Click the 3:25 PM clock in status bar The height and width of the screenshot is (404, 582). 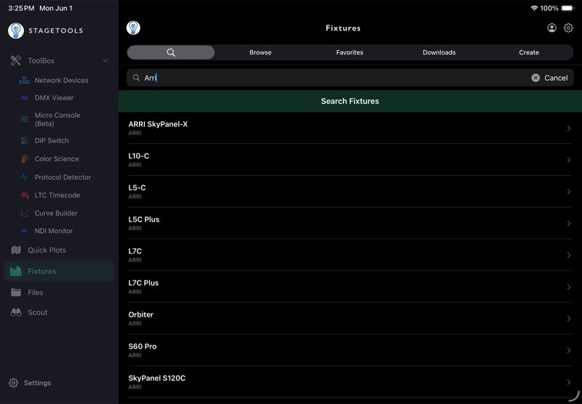click(21, 8)
